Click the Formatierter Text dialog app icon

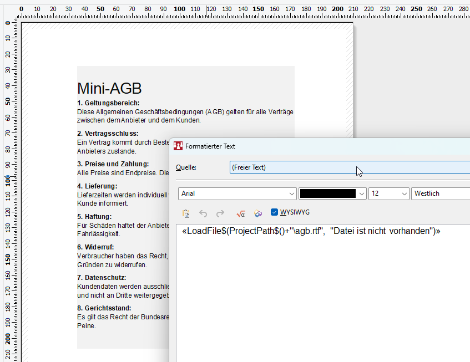tap(178, 146)
